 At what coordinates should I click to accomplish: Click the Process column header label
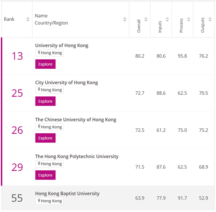pos(181,26)
